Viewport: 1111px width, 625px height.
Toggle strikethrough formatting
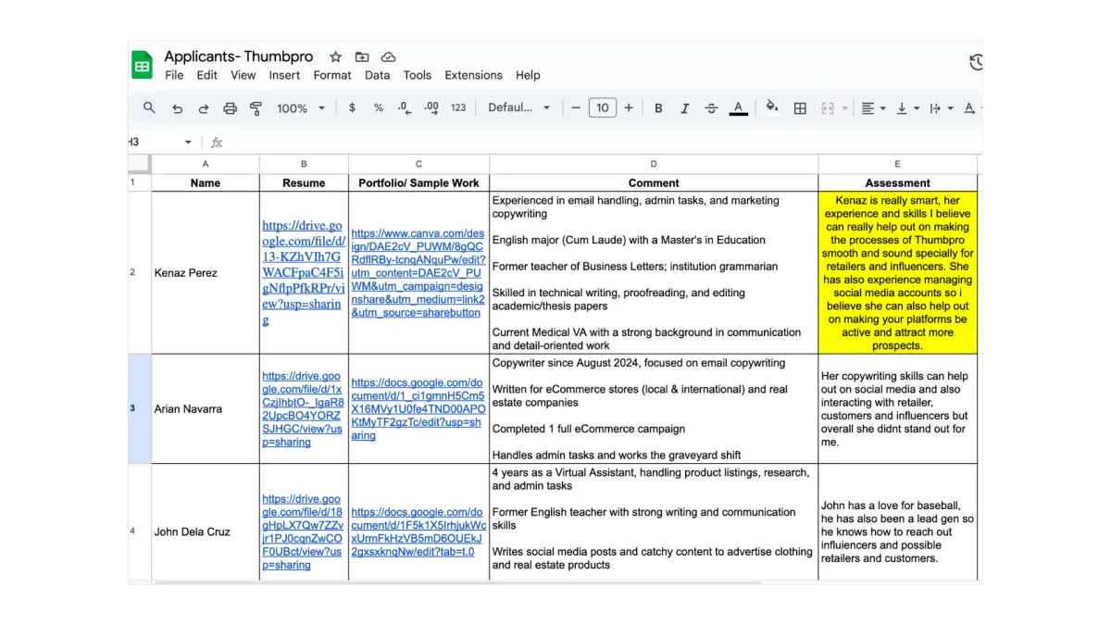pos(711,108)
